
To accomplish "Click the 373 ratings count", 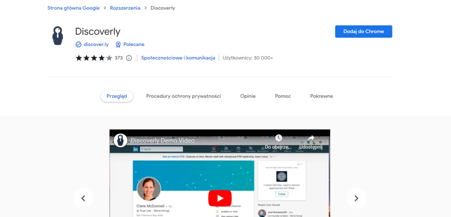I will click(118, 58).
